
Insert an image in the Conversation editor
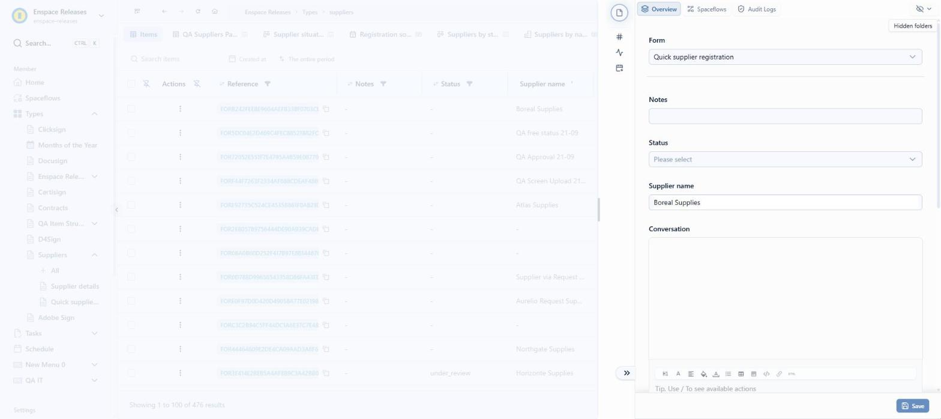[754, 374]
